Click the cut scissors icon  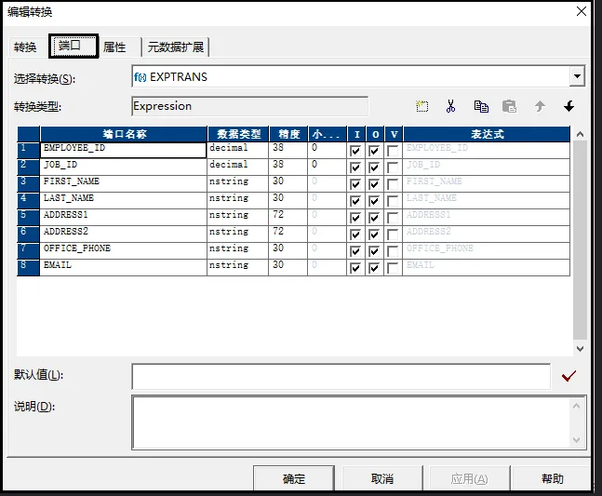450,106
